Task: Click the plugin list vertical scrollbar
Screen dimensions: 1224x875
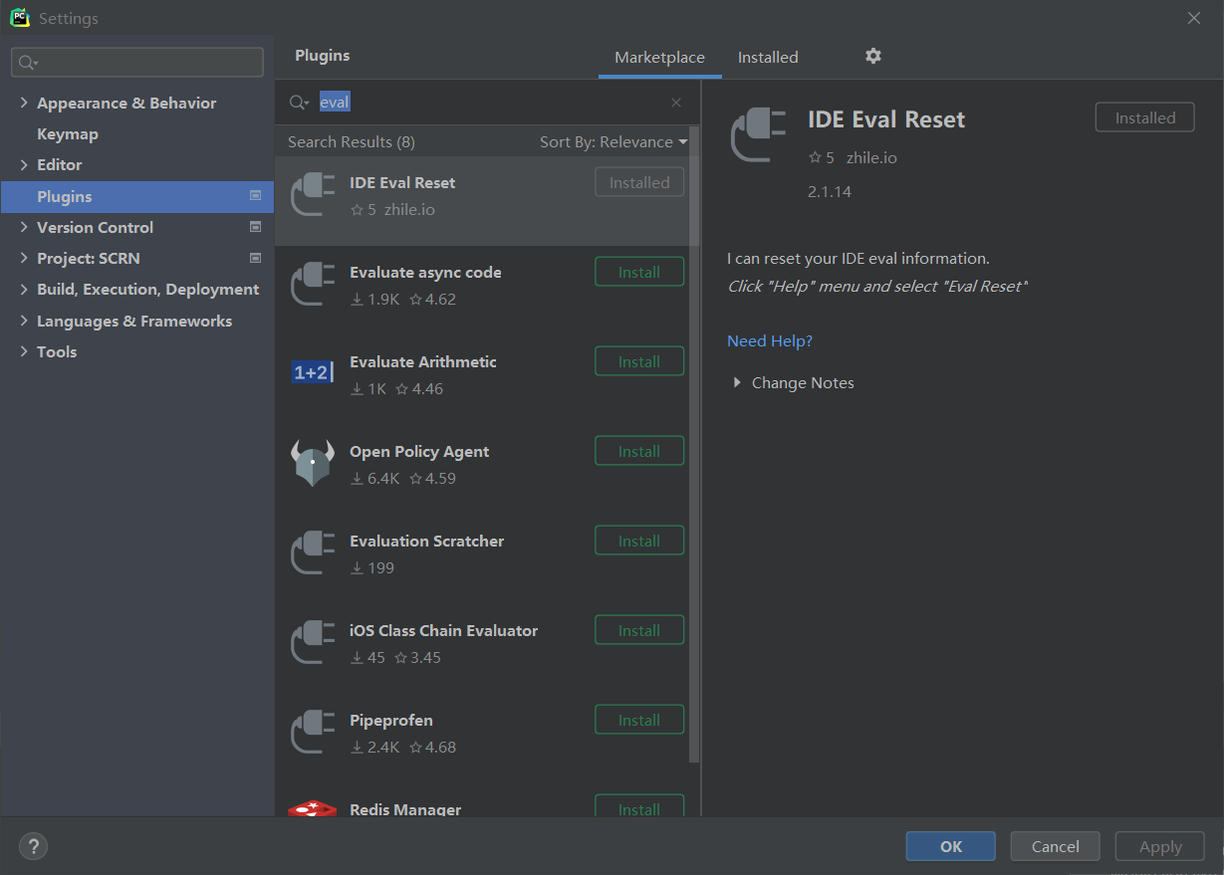Action: [x=694, y=445]
